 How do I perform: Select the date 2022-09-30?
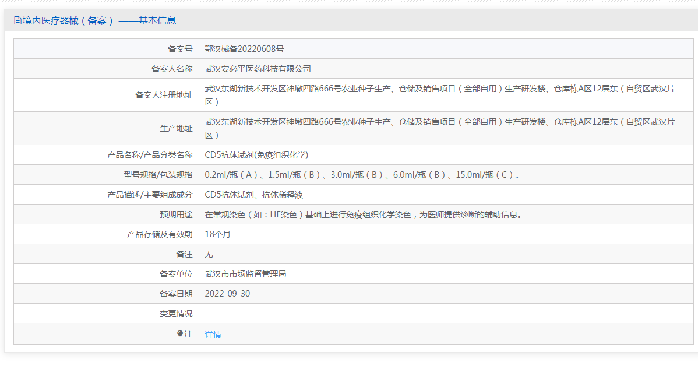click(x=227, y=294)
